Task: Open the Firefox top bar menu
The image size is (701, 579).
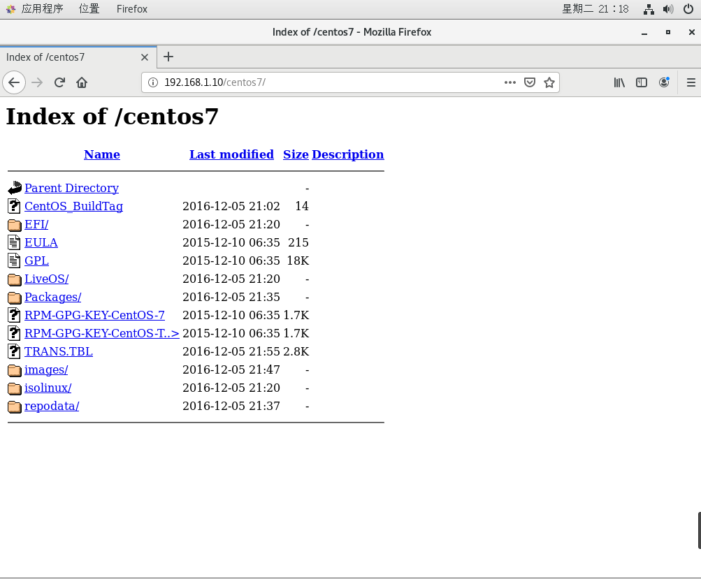Action: pyautogui.click(x=132, y=9)
